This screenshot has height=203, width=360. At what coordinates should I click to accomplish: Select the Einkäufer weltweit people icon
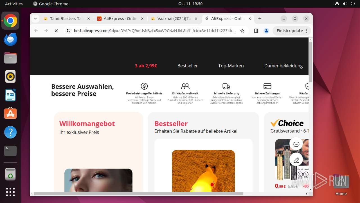click(x=185, y=86)
